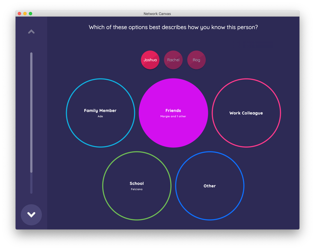The image size is (315, 250).
Task: Click the up chevron to go back
Action: (31, 32)
